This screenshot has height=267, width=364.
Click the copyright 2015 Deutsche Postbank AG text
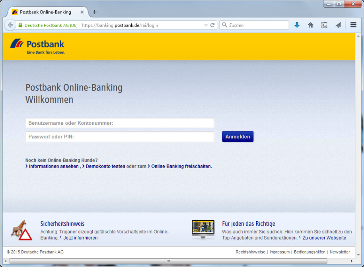[x=35, y=252]
